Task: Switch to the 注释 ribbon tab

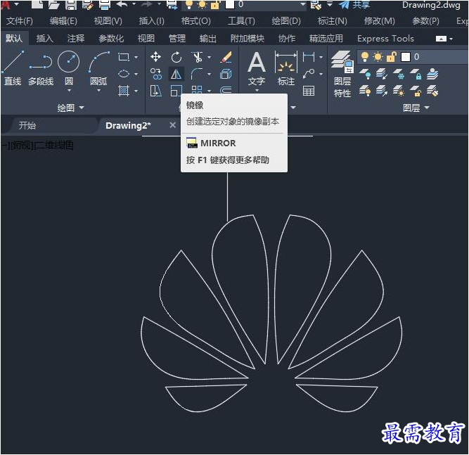Action: point(76,38)
